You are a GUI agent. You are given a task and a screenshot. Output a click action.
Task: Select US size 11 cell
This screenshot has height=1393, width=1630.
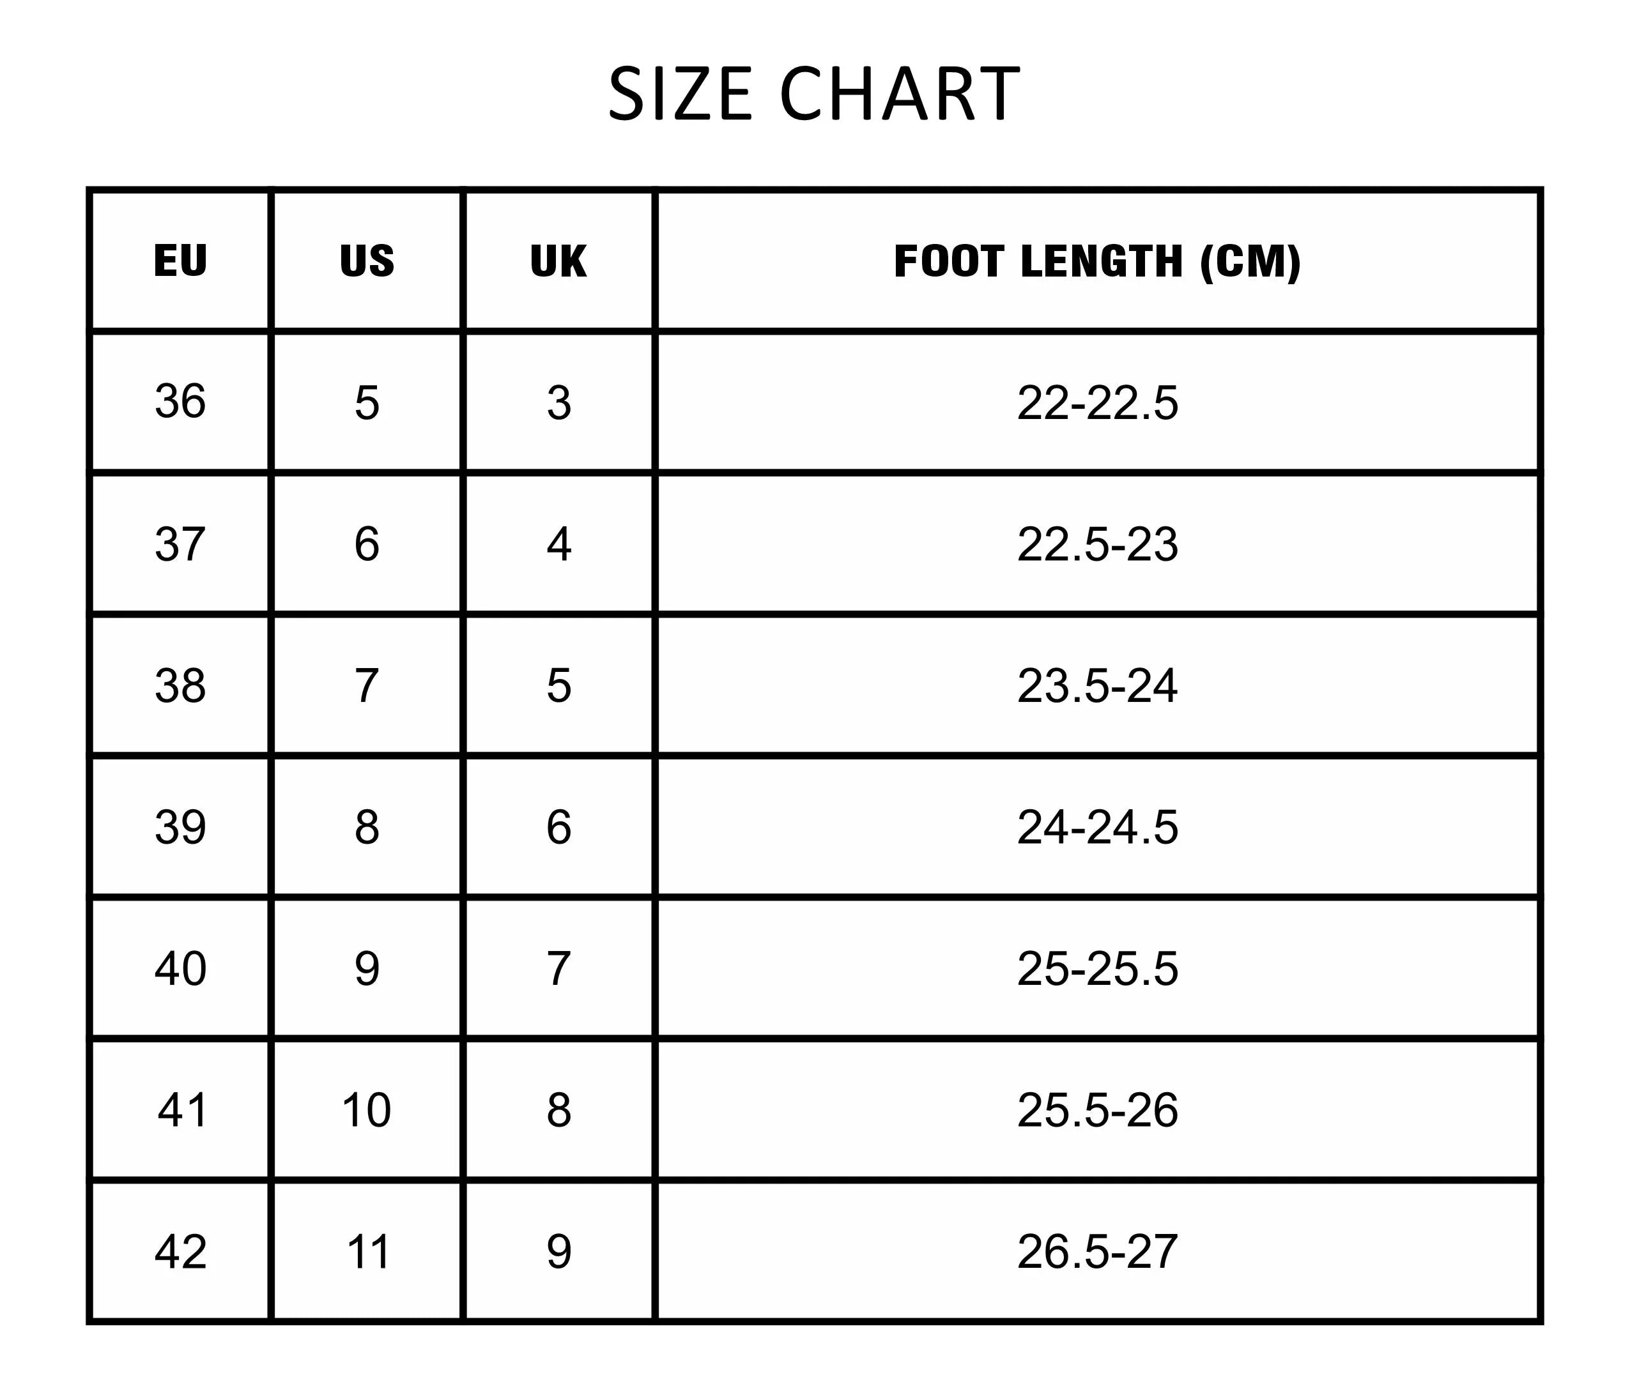click(x=368, y=1251)
